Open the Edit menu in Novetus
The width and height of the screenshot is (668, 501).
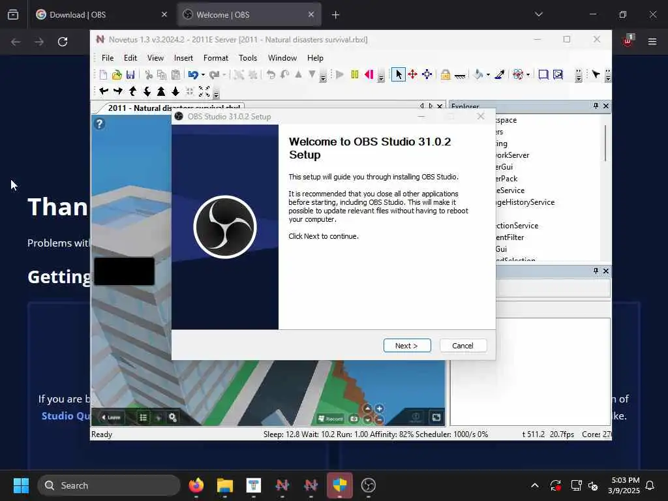(130, 58)
